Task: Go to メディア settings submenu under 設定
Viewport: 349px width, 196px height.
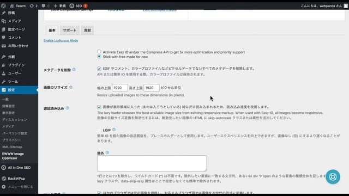Action: 8,126
